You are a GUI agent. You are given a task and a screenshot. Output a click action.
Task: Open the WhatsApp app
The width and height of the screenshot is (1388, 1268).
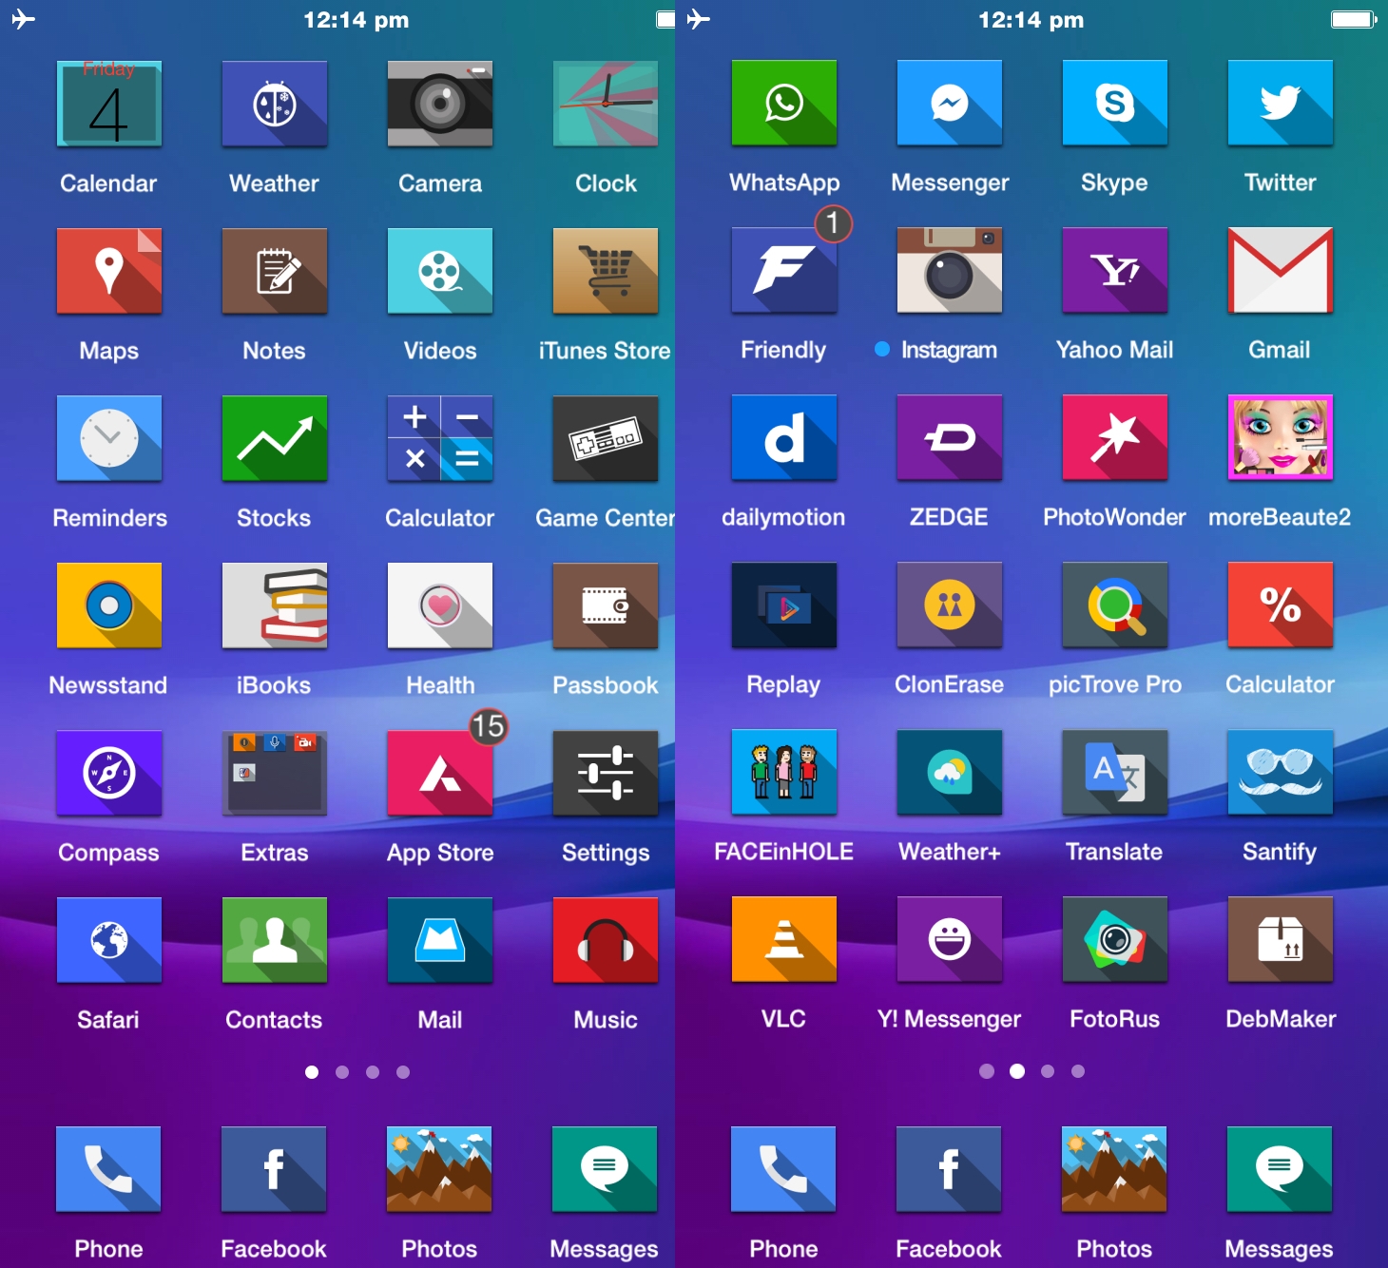click(783, 103)
